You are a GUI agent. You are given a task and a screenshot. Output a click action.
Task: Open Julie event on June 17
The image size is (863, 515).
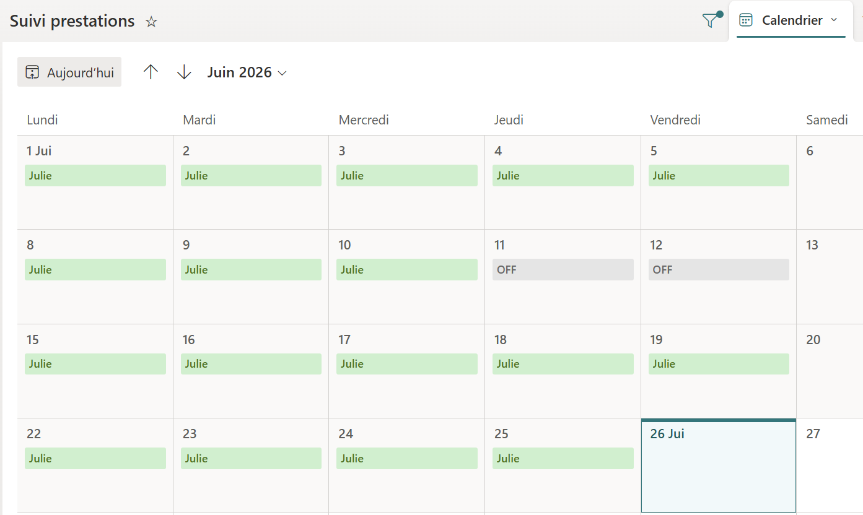pos(407,363)
